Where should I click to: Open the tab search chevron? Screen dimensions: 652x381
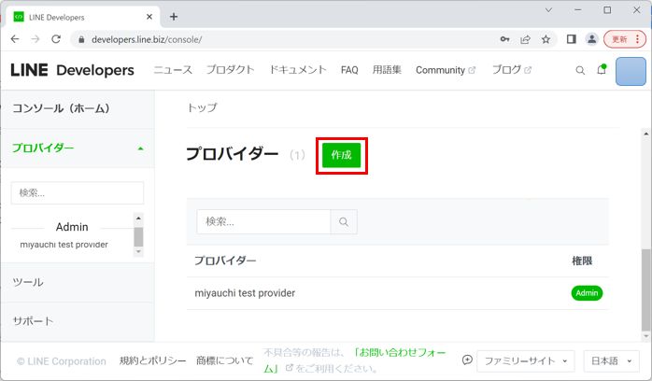point(548,10)
